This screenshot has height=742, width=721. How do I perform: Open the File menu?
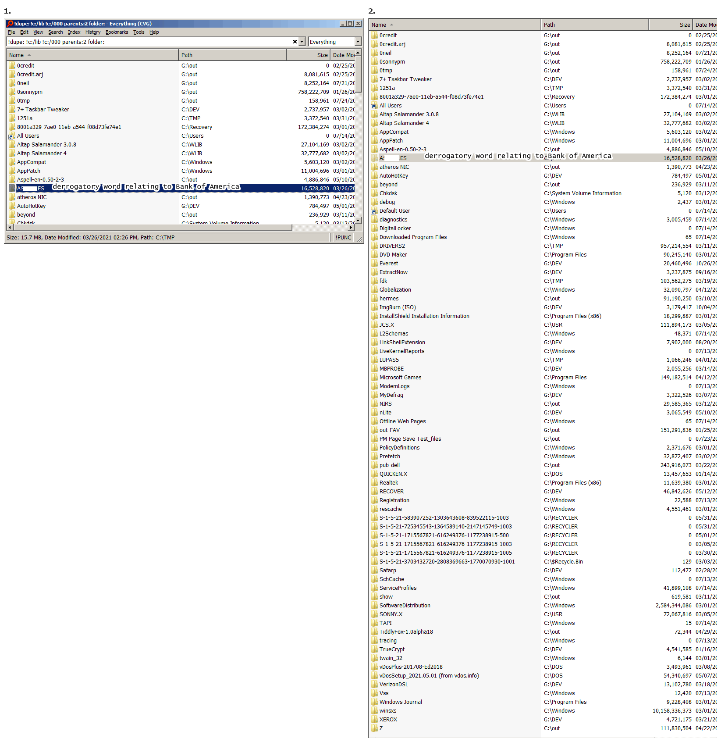pyautogui.click(x=11, y=32)
